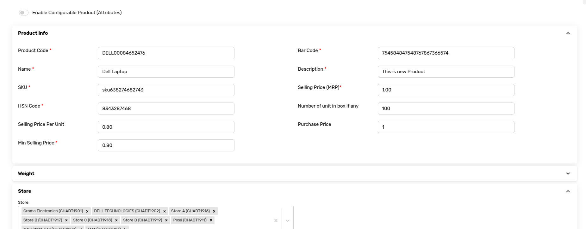
Task: Select the Store A (CHADT1916) tag text
Action: pyautogui.click(x=190, y=211)
